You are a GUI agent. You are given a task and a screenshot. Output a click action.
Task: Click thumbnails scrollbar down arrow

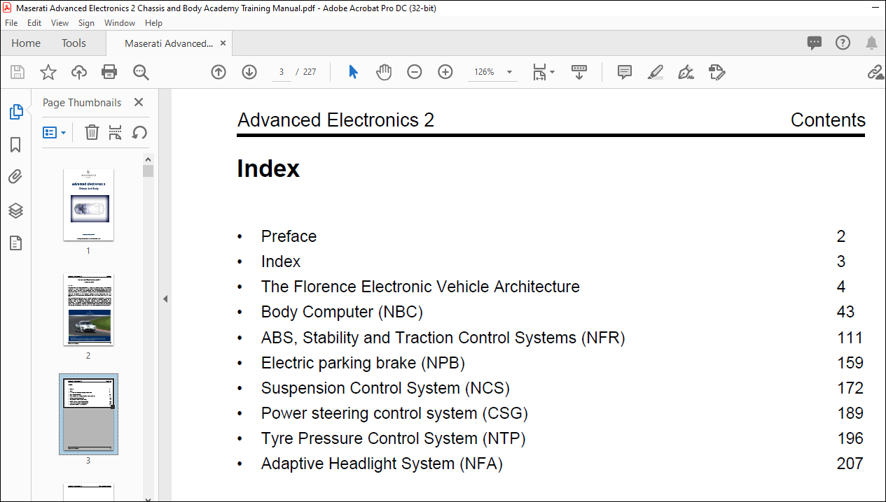pos(148,499)
